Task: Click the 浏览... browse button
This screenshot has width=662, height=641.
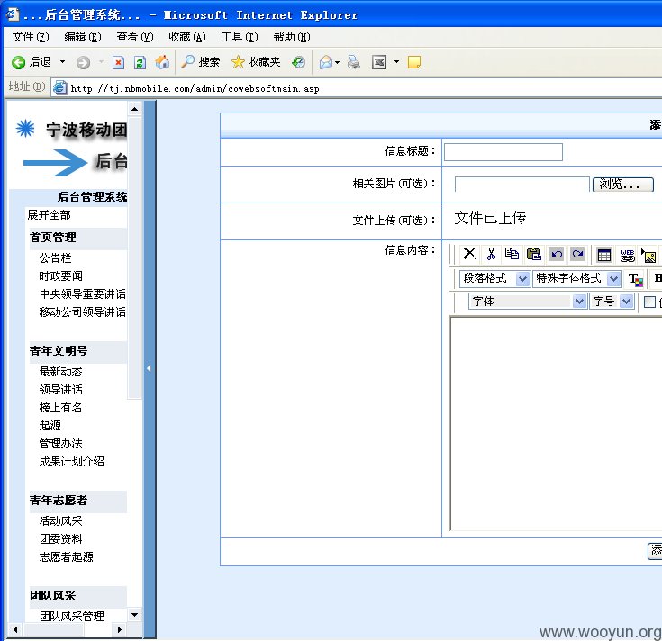Action: point(623,185)
